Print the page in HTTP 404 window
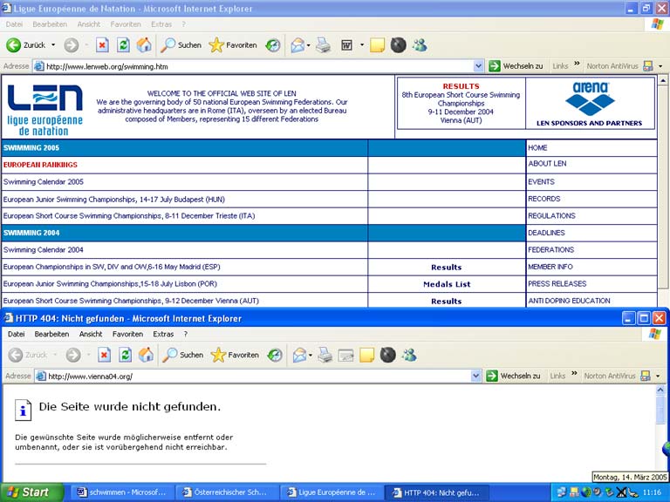 [x=325, y=355]
